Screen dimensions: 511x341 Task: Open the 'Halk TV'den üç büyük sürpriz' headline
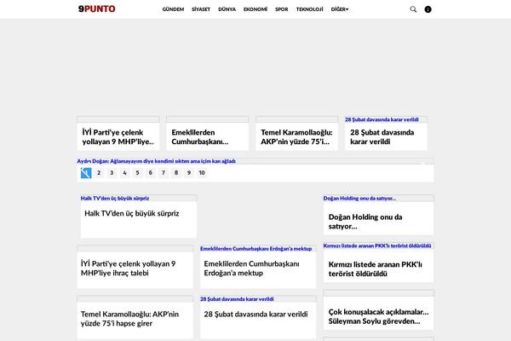coord(132,213)
